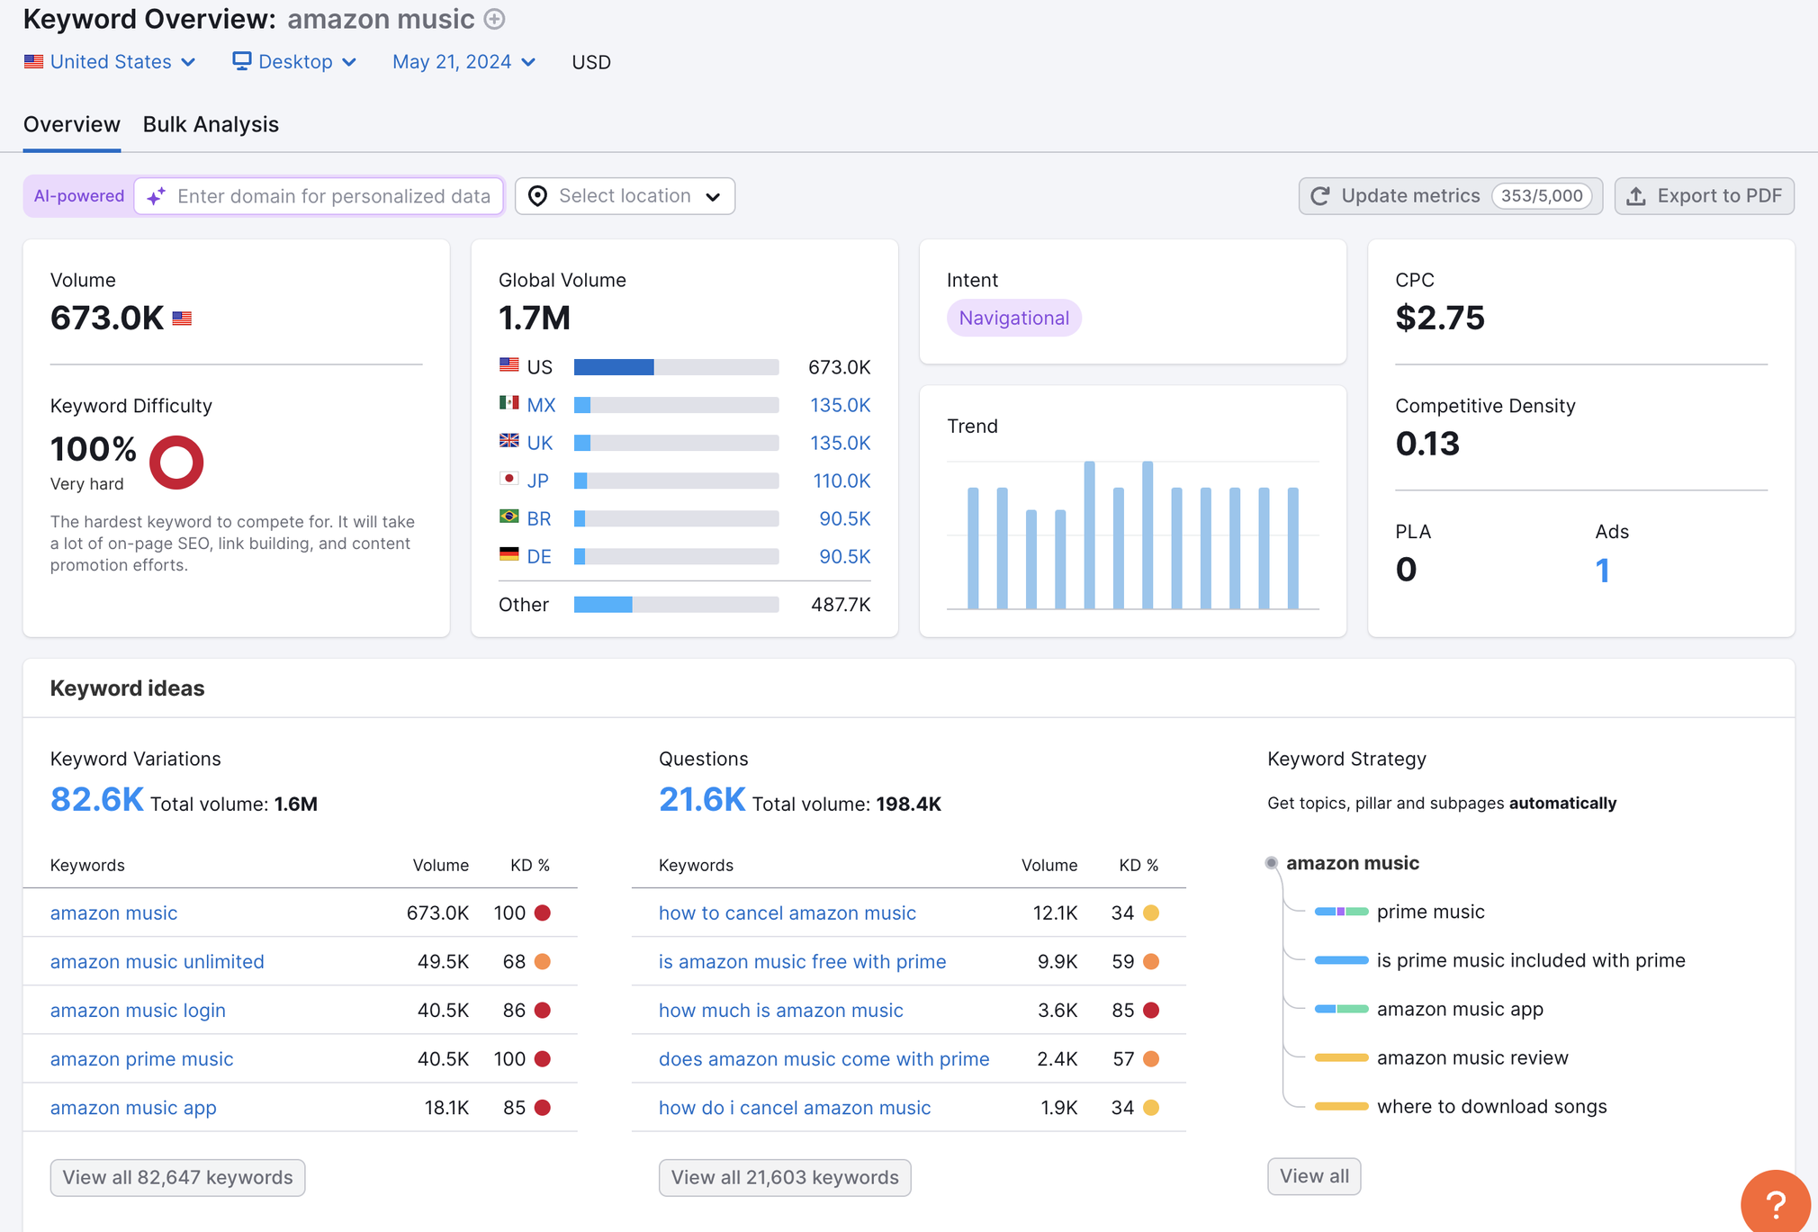Click the 110.0K volume for JP
The width and height of the screenshot is (1818, 1232).
[841, 481]
